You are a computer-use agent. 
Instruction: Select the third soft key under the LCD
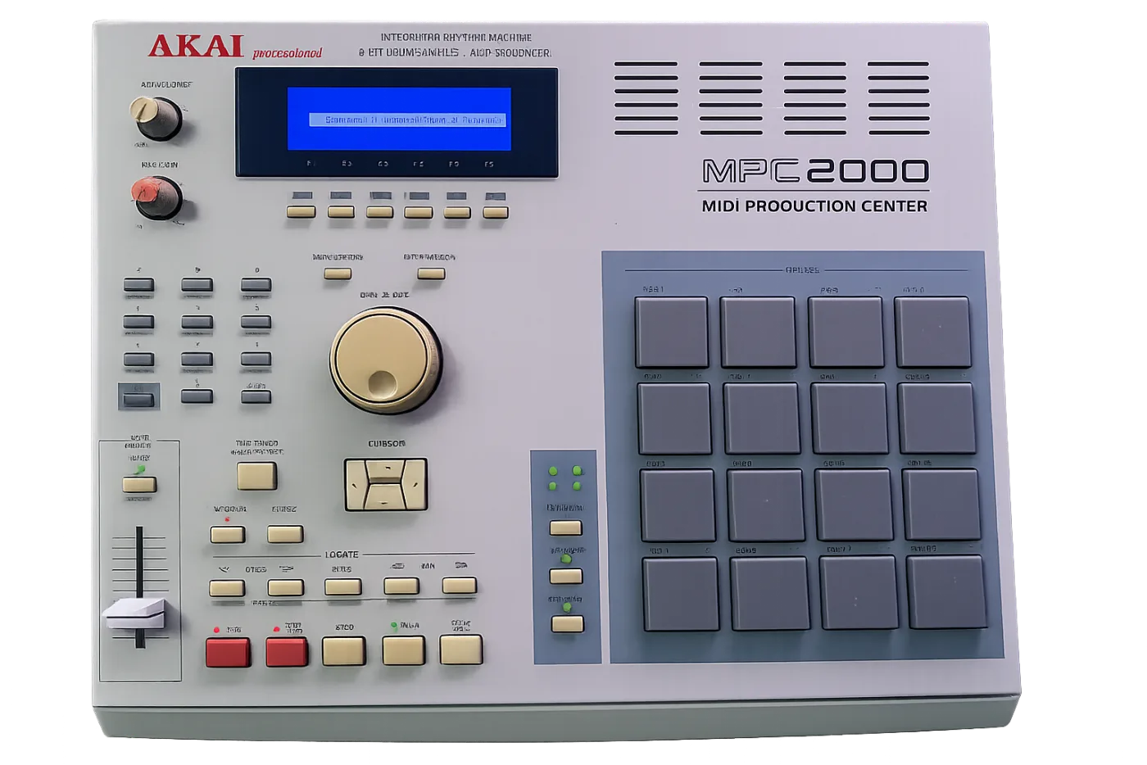click(x=379, y=212)
